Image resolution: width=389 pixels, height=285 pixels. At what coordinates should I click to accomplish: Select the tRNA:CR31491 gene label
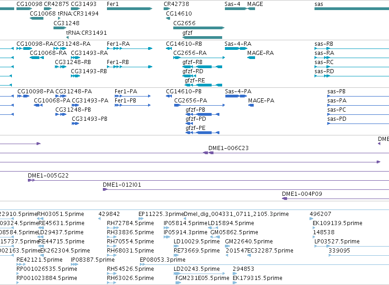[x=86, y=33]
